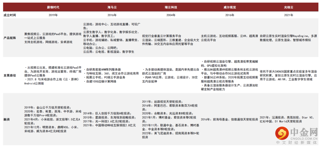Click the bullet starting 为多部动画提供渲染
322x148 pixels.
[171, 71]
